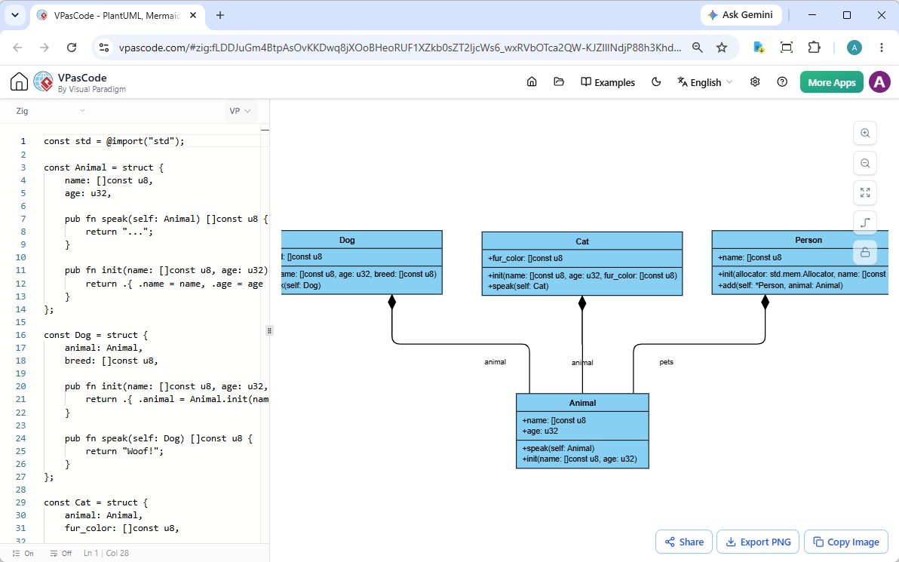Click the +age: u32 attribute in Animal
The width and height of the screenshot is (899, 562).
point(540,431)
